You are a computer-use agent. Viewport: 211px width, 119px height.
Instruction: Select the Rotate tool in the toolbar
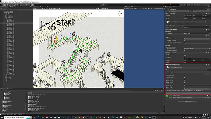7,5
